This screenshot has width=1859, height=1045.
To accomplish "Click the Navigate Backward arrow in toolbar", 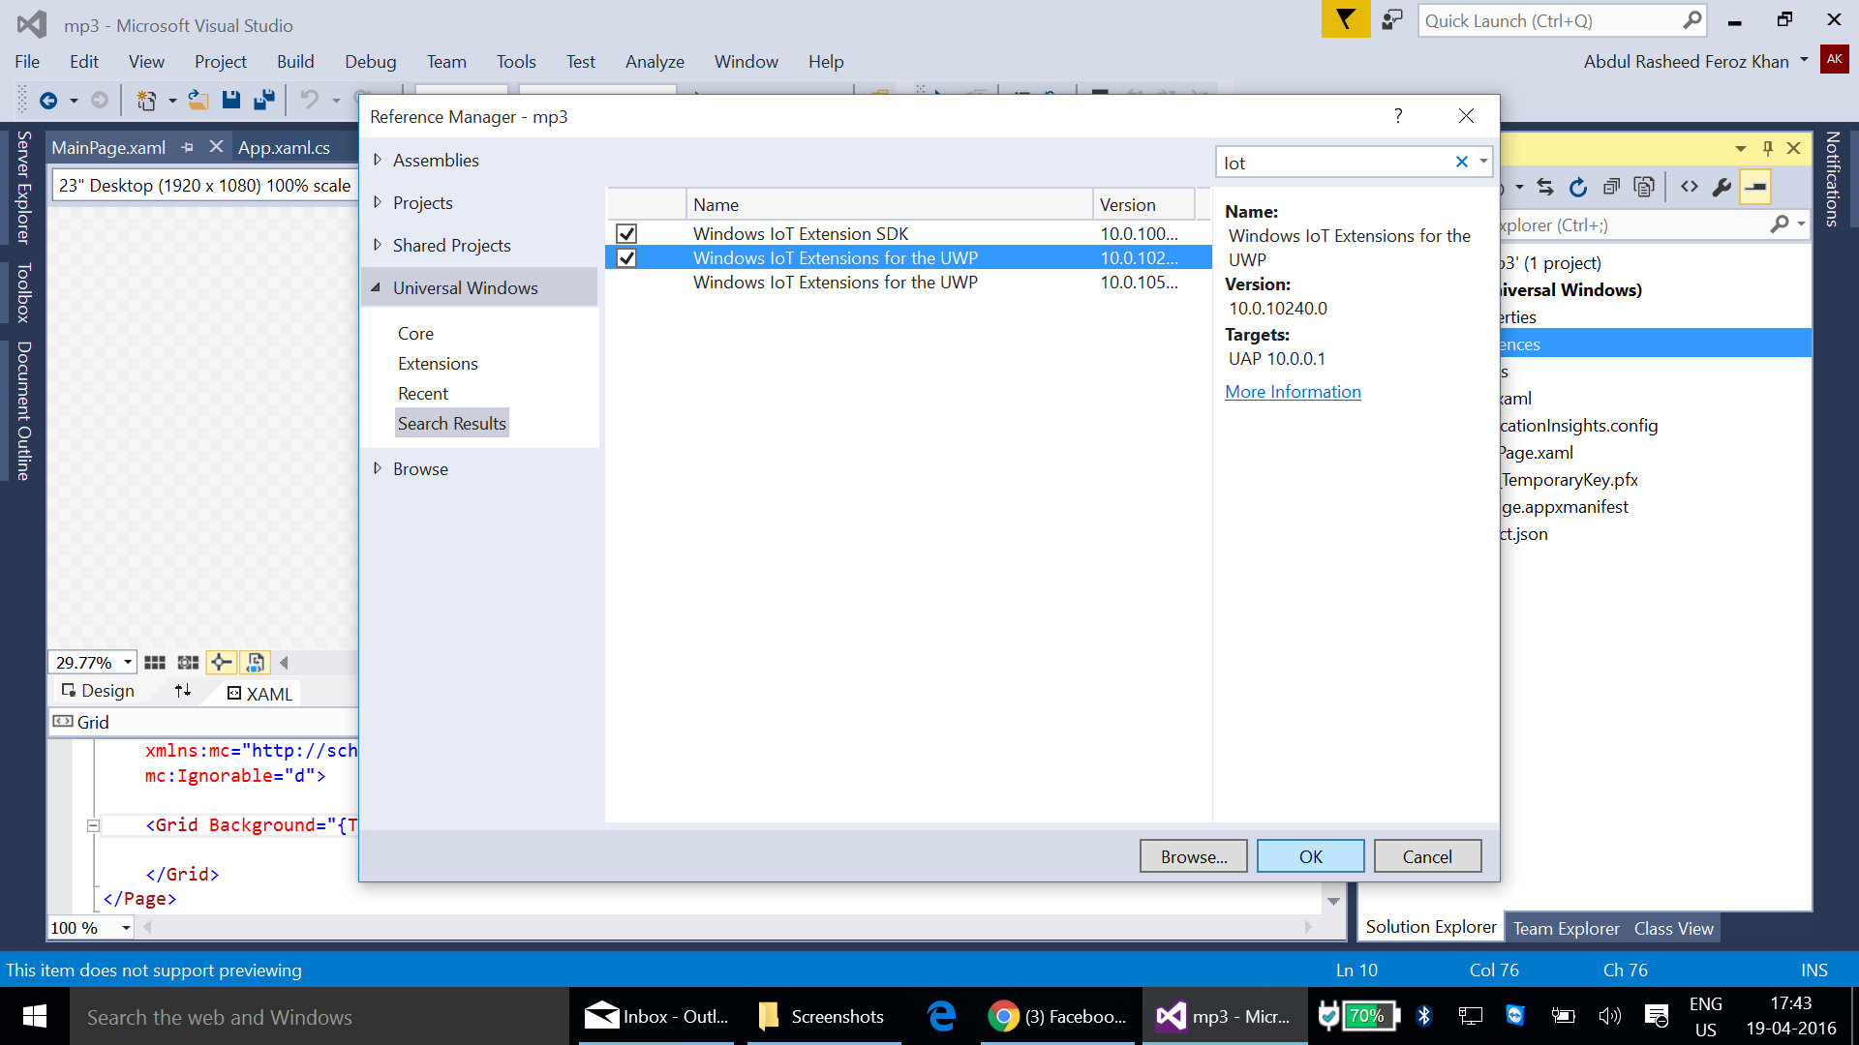I will click(x=48, y=100).
